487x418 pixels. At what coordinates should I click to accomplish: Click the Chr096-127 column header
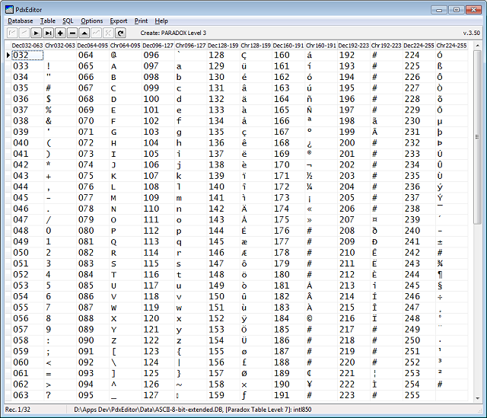pyautogui.click(x=190, y=46)
